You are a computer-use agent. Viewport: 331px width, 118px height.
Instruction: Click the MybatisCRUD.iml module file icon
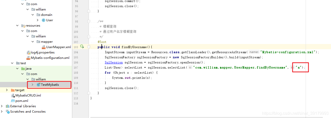click(x=13, y=95)
